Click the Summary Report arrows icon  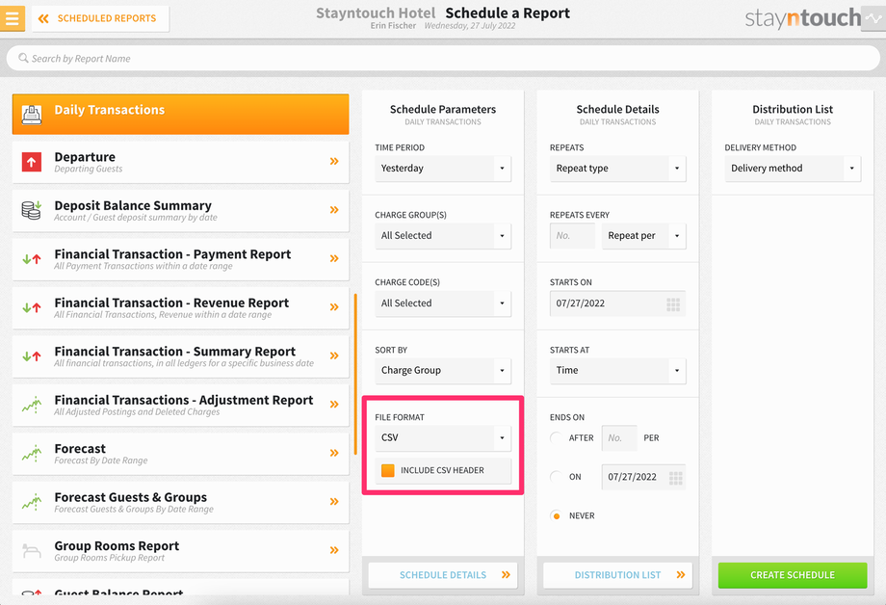[x=32, y=356]
